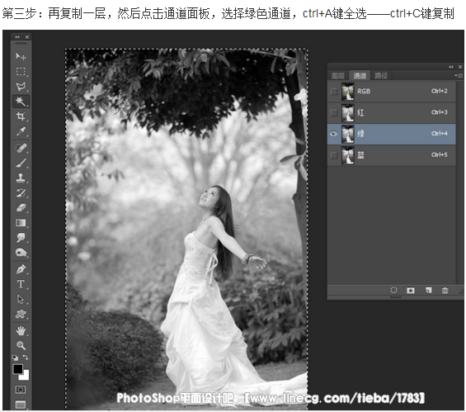
Task: Swap foreground and background colors
Action: tap(26, 357)
